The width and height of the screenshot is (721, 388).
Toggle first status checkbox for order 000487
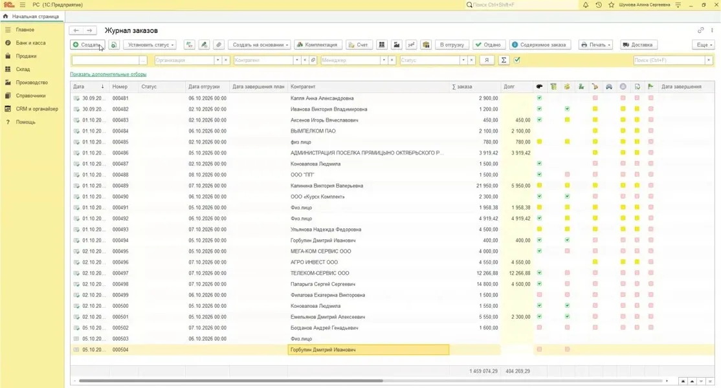pyautogui.click(x=539, y=164)
